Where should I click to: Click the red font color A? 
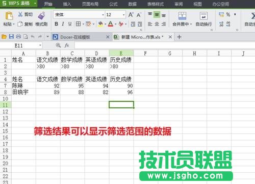111,24
